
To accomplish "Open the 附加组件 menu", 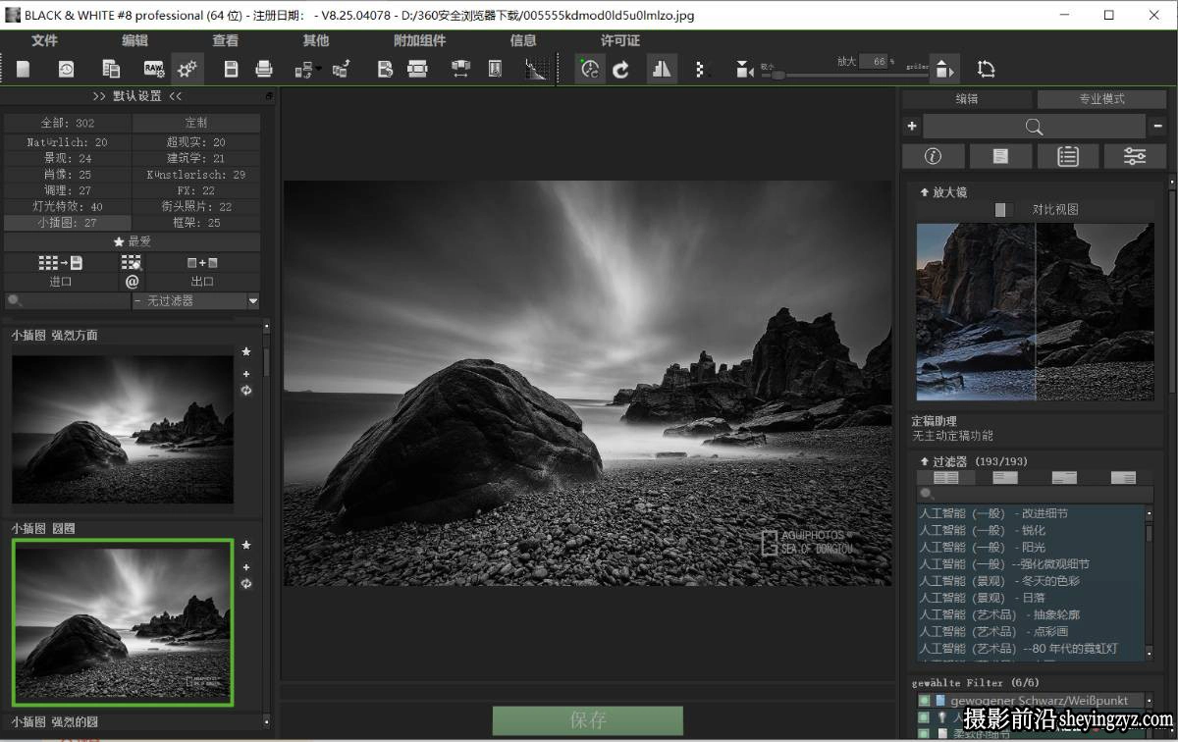I will [419, 40].
